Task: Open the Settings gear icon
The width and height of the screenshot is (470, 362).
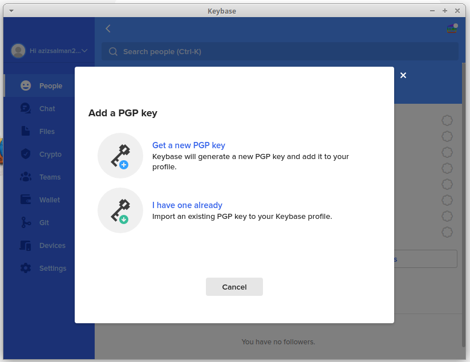Action: click(x=26, y=268)
